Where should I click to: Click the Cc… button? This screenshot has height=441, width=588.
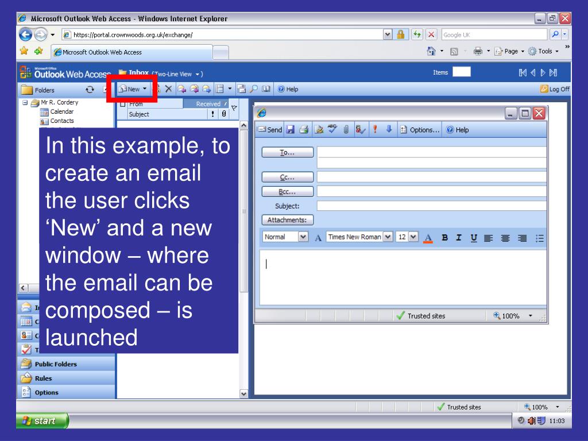[287, 177]
